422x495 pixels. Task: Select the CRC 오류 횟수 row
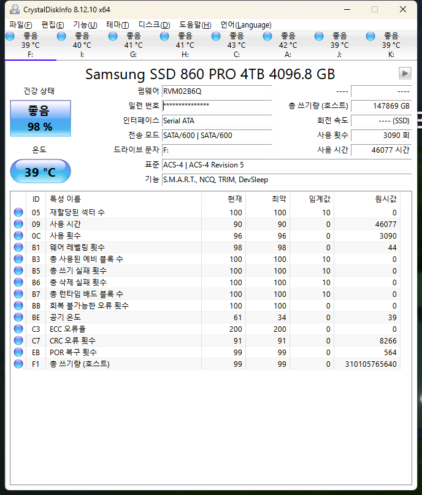click(205, 340)
